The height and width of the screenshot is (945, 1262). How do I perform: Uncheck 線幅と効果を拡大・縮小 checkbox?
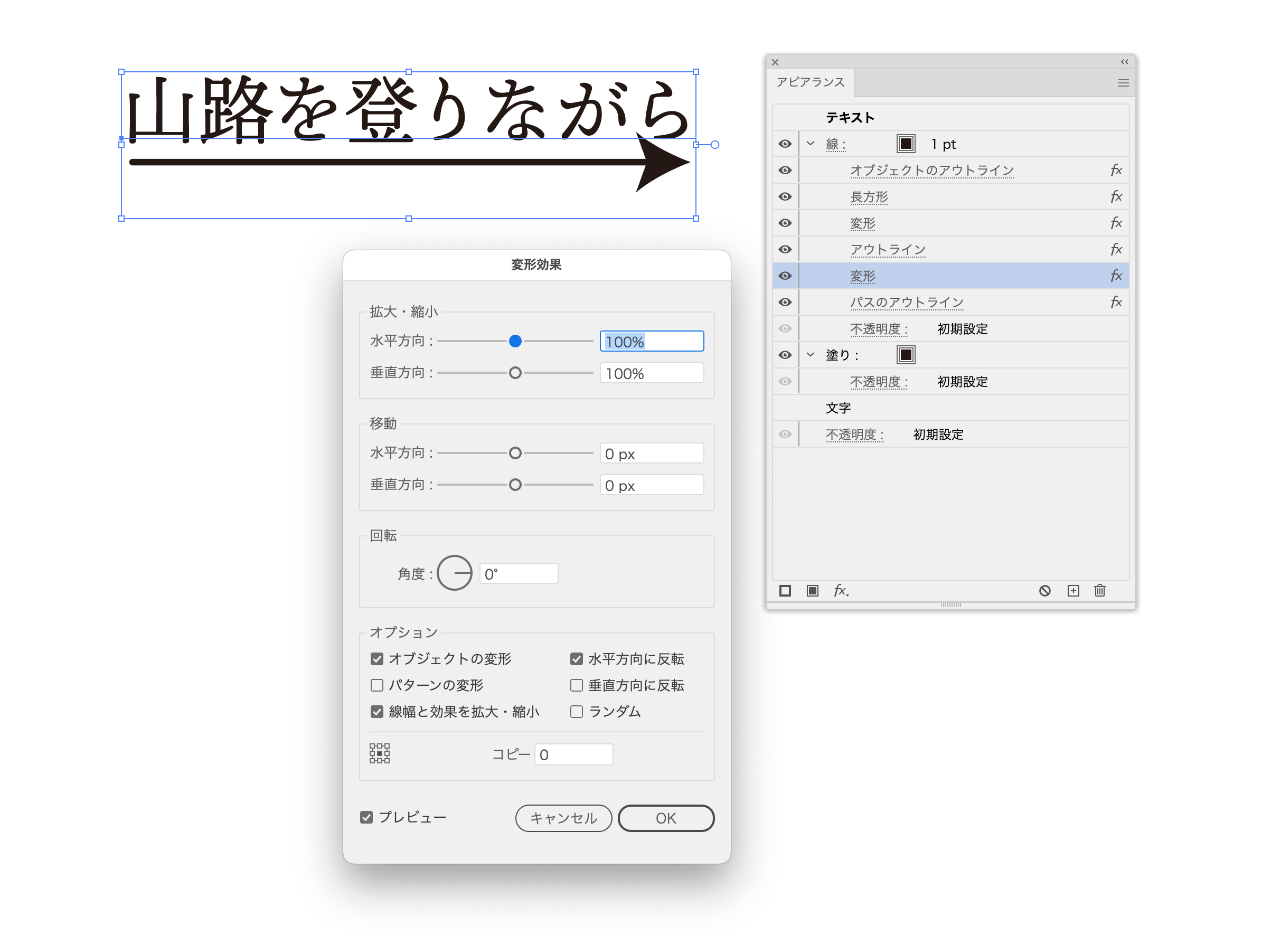coord(376,711)
